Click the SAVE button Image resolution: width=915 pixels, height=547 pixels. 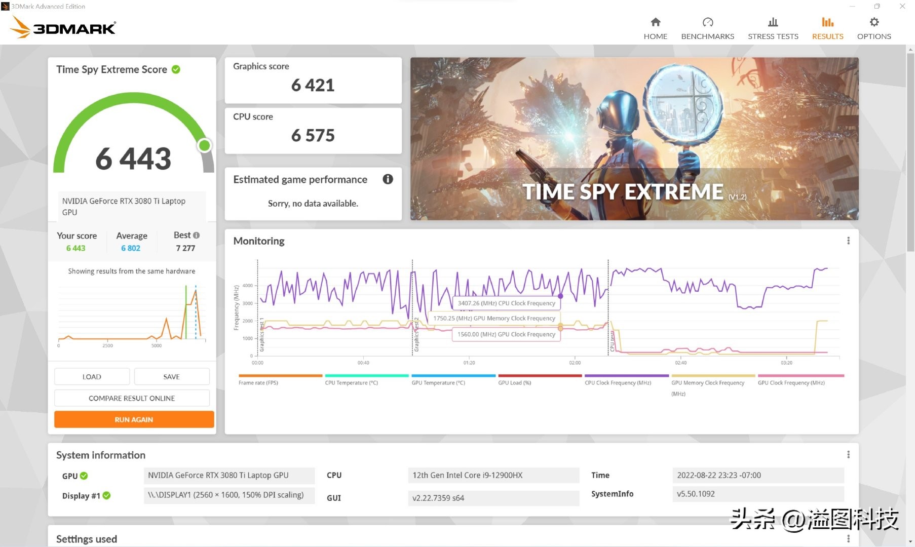pyautogui.click(x=172, y=377)
